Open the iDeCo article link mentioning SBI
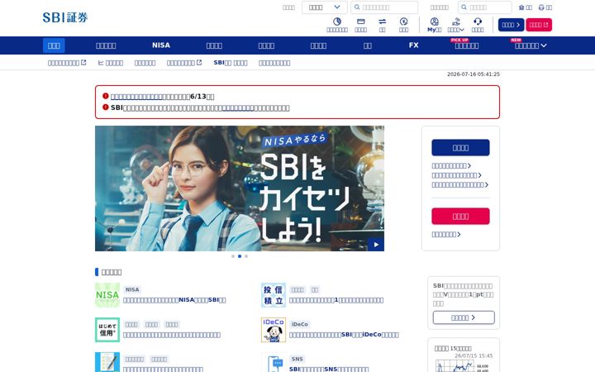 click(x=344, y=335)
